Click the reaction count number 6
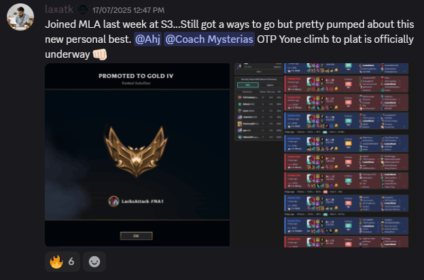Screen dimensions: 424x280 click(71, 262)
